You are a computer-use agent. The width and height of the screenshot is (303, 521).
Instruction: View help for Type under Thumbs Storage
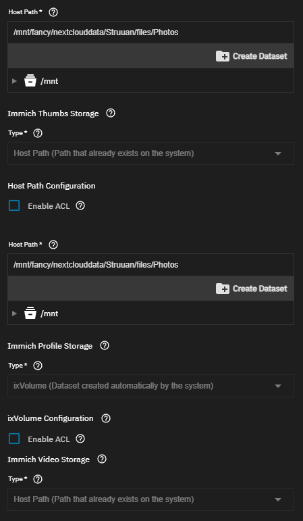(38, 133)
